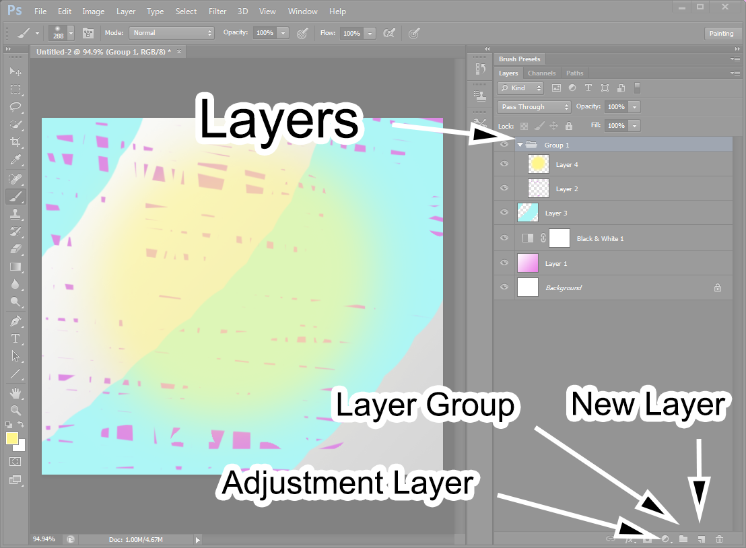Select the Lasso tool
The image size is (746, 548).
15,107
